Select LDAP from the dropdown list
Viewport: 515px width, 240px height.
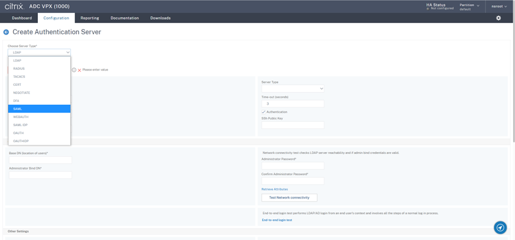coord(40,60)
